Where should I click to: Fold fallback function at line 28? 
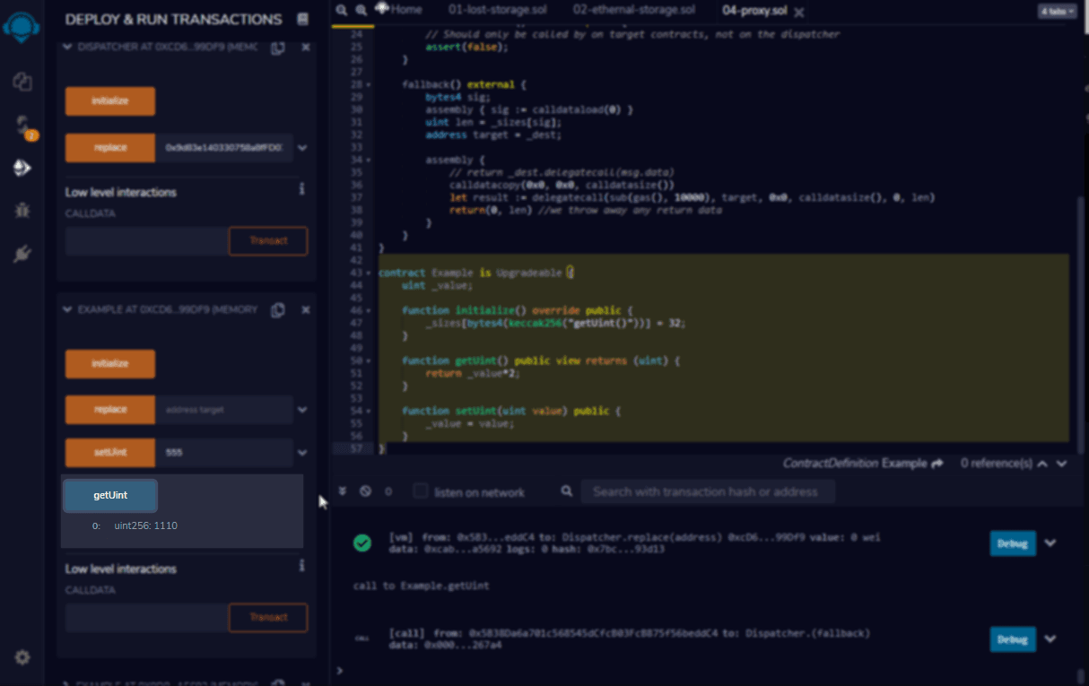point(369,84)
